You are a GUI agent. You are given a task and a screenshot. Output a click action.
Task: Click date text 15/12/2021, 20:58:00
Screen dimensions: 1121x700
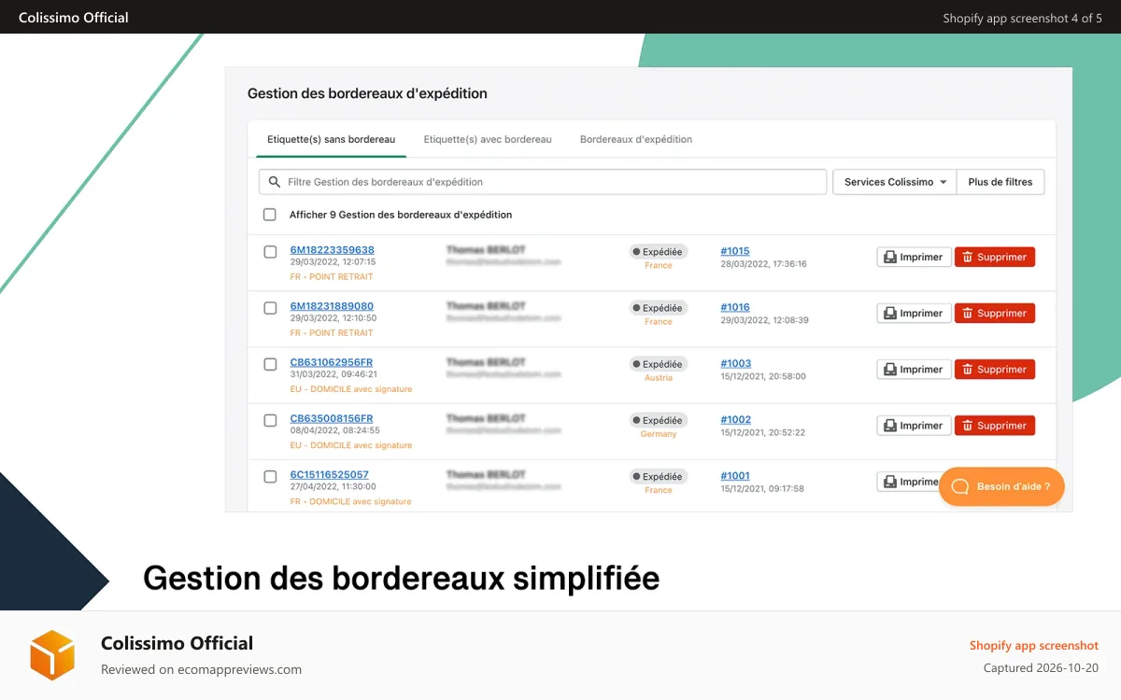[762, 376]
